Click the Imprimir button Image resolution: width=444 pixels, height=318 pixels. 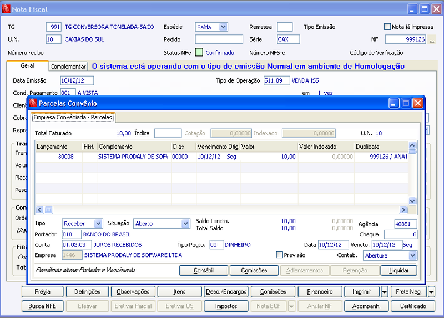pyautogui.click(x=362, y=291)
